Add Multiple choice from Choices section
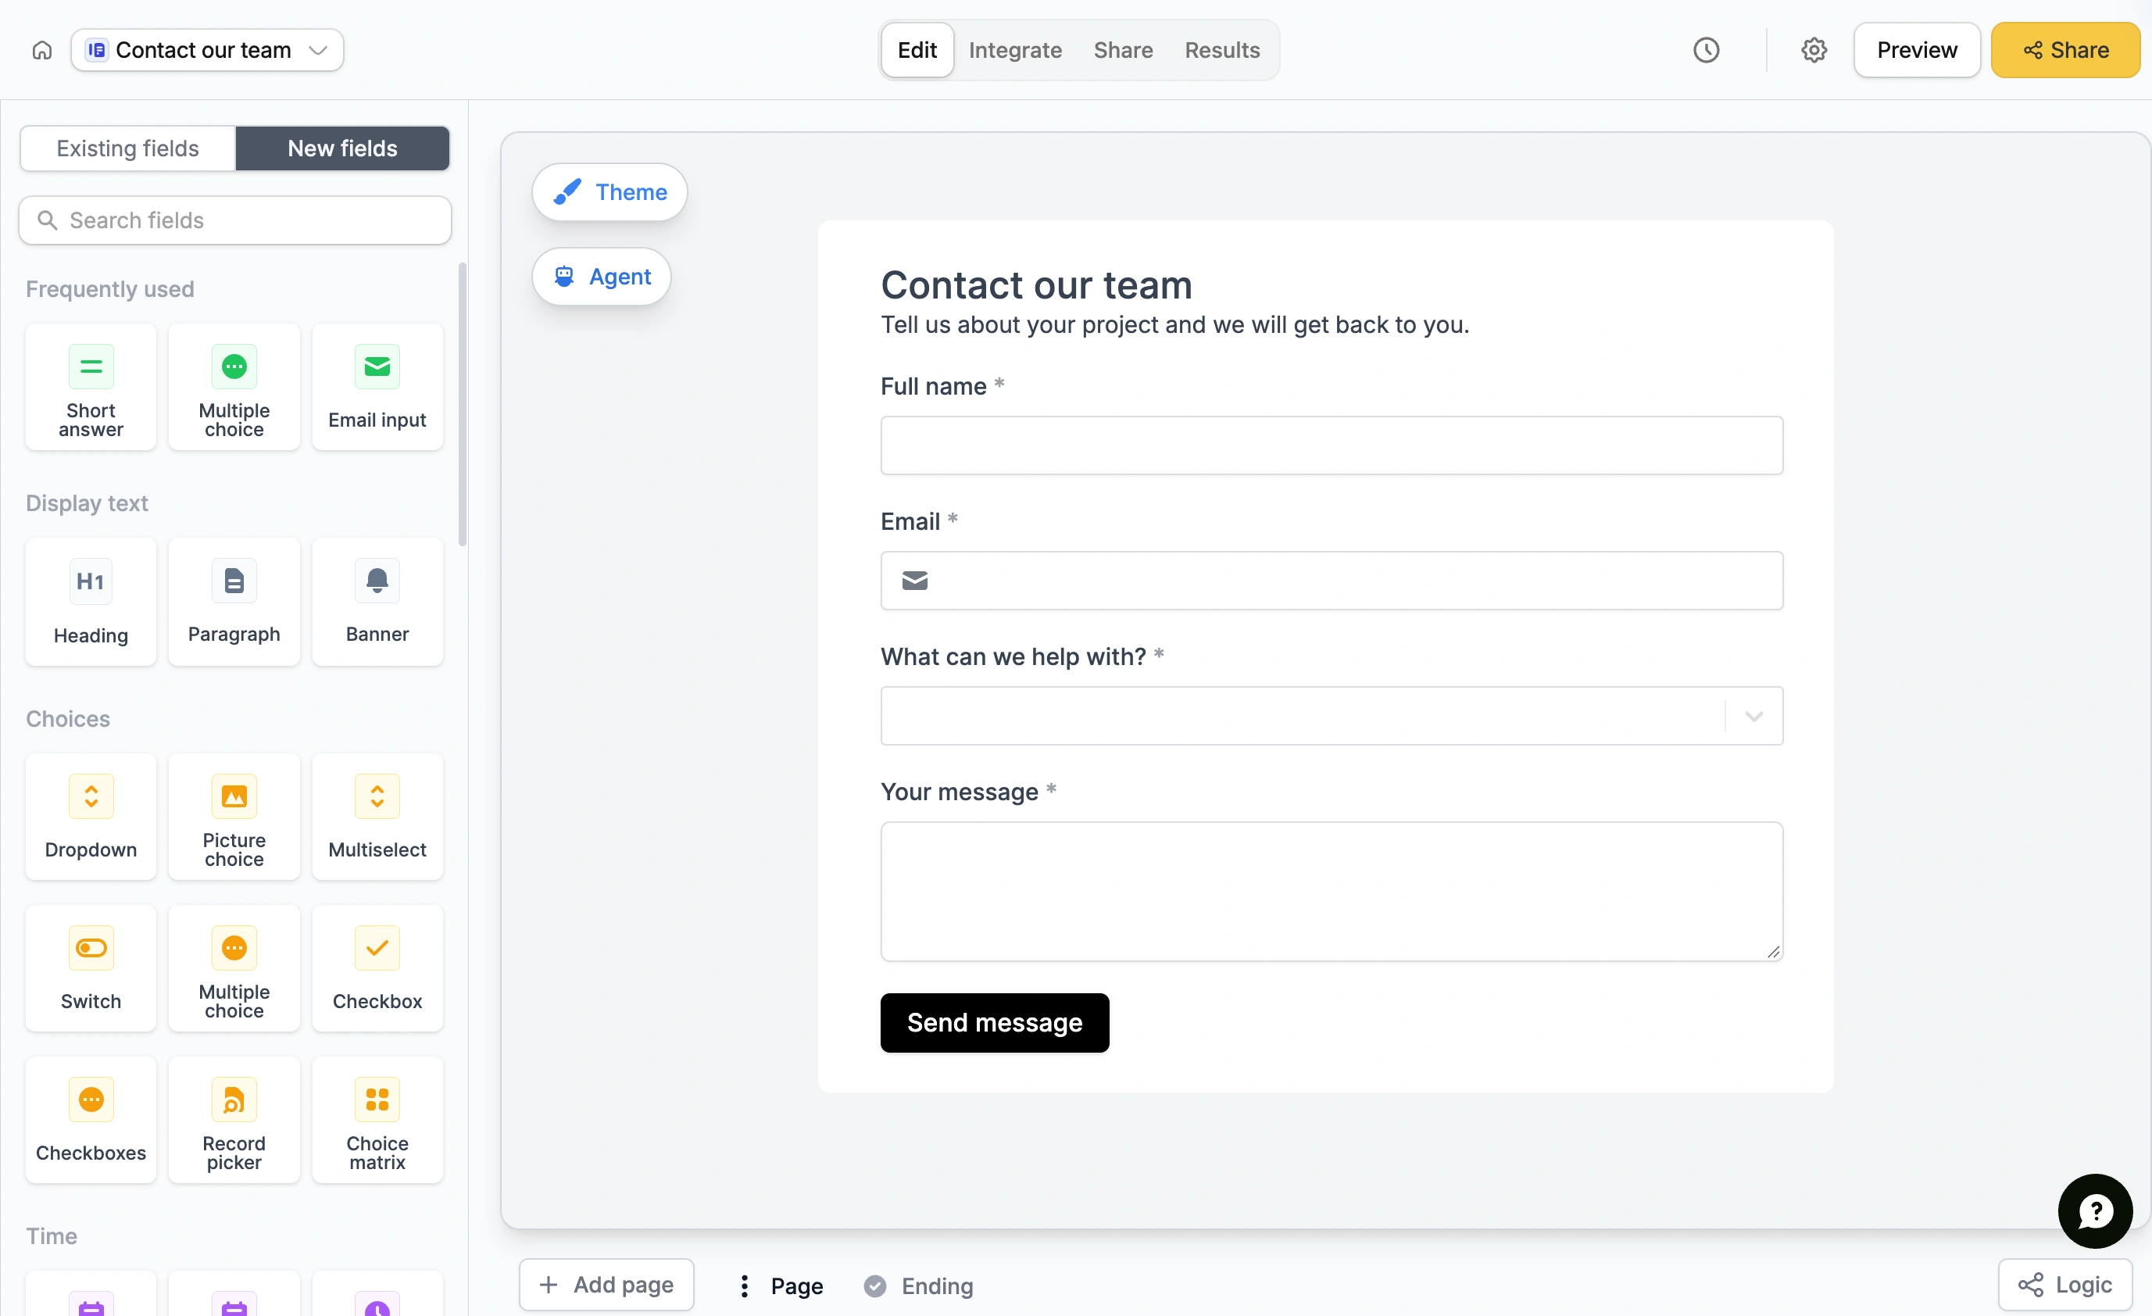Image resolution: width=2152 pixels, height=1316 pixels. click(x=234, y=968)
